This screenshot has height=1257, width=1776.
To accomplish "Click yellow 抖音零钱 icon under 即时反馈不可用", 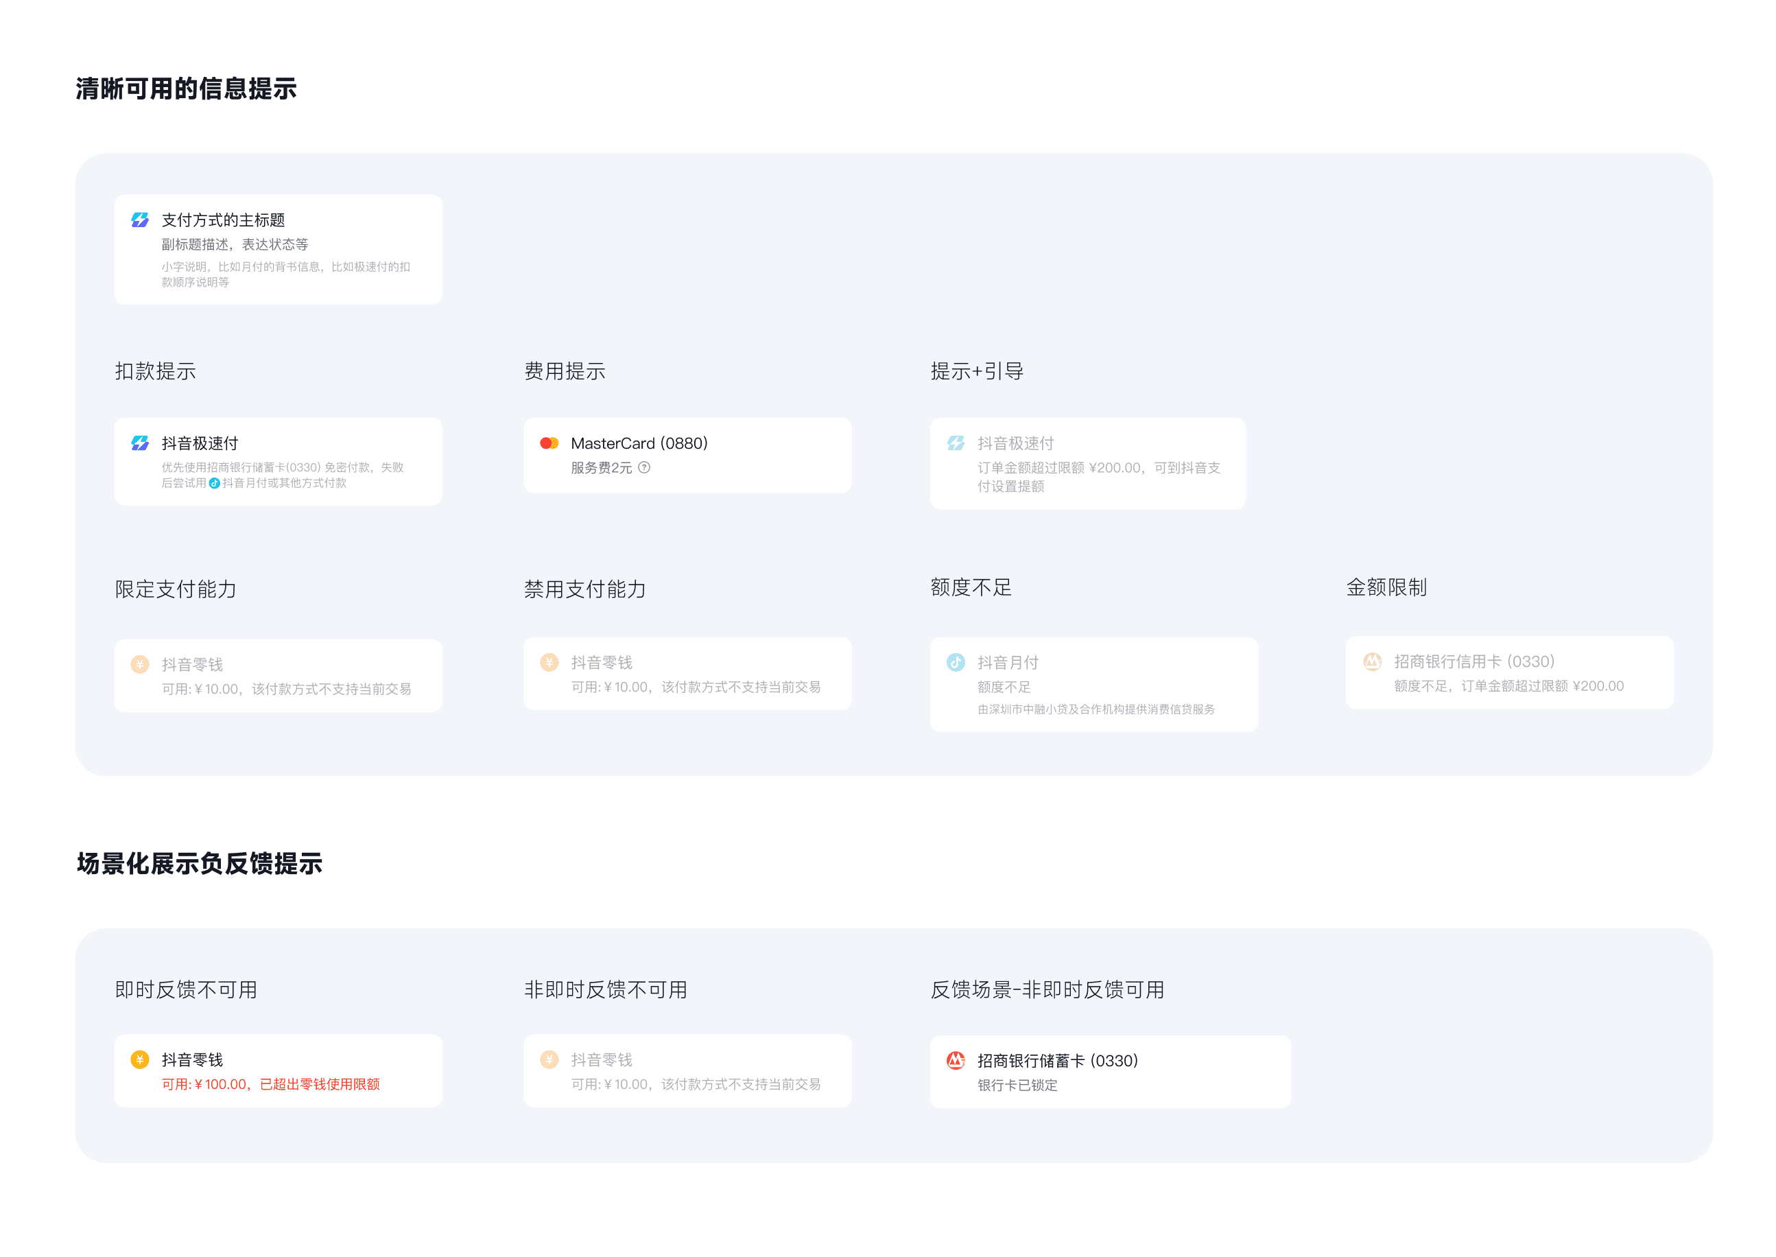I will coord(139,1059).
